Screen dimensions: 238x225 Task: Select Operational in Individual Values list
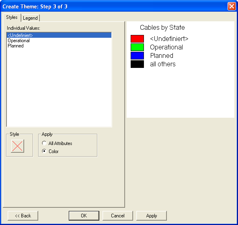(x=59, y=41)
